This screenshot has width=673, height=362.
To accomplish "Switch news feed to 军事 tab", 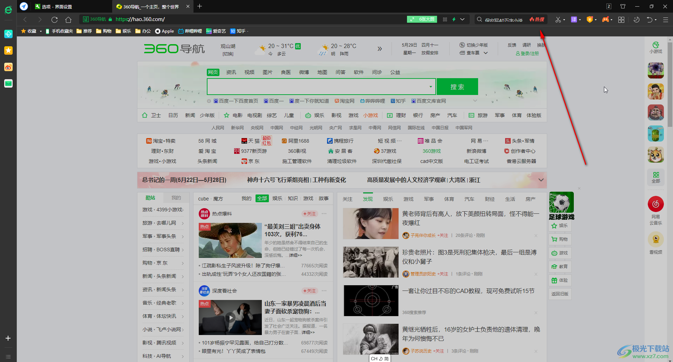I will tap(429, 199).
